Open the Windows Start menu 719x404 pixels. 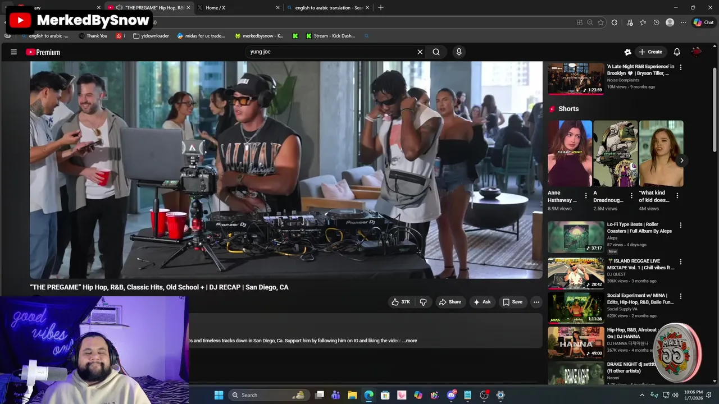point(219,395)
